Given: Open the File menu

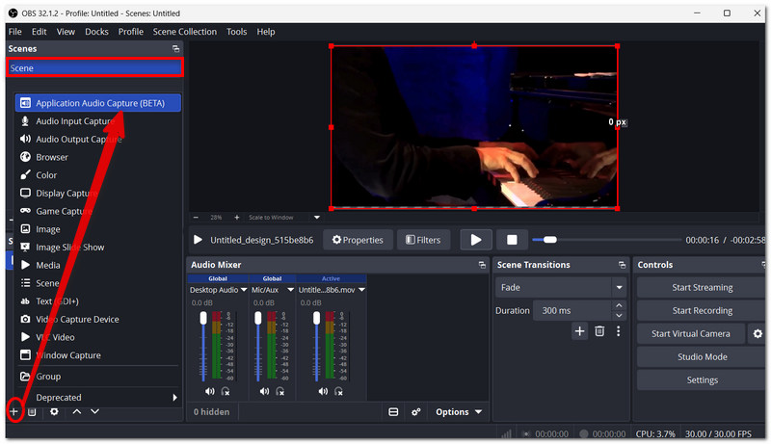Looking at the screenshot, I should [x=15, y=32].
